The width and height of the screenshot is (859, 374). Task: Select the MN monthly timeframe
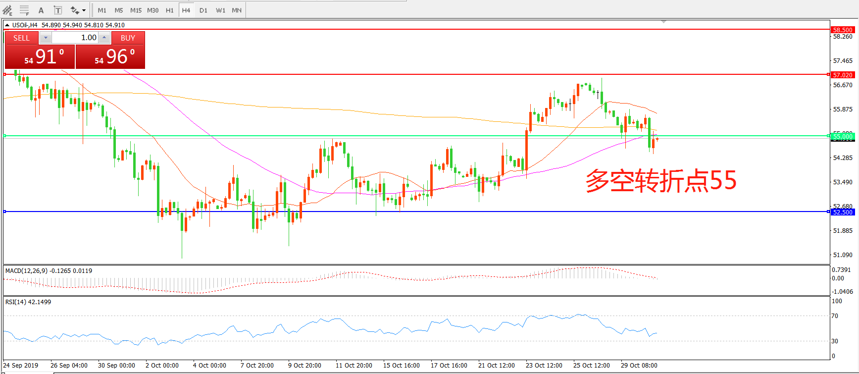[237, 10]
